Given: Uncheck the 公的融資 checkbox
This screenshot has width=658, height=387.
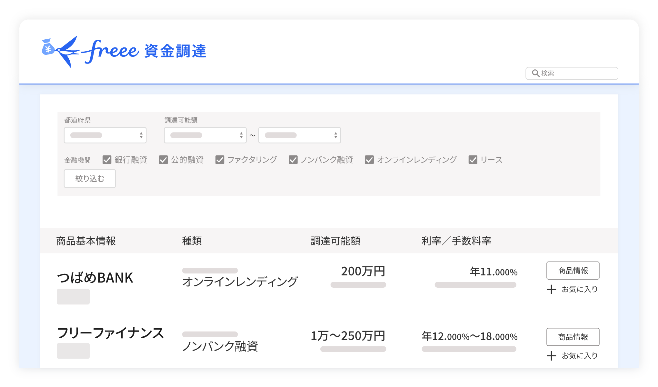Looking at the screenshot, I should pos(163,160).
